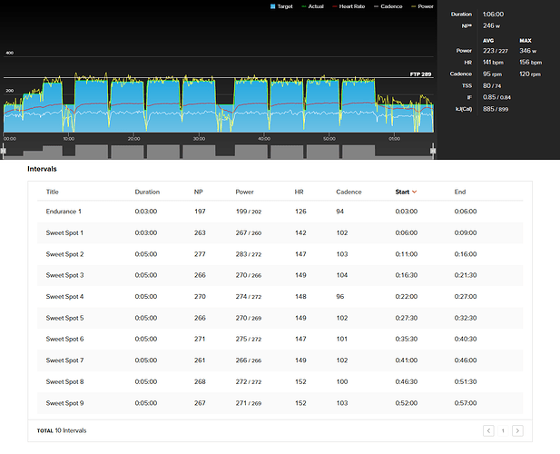Sort intervals by End column
560x454 pixels.
[460, 192]
